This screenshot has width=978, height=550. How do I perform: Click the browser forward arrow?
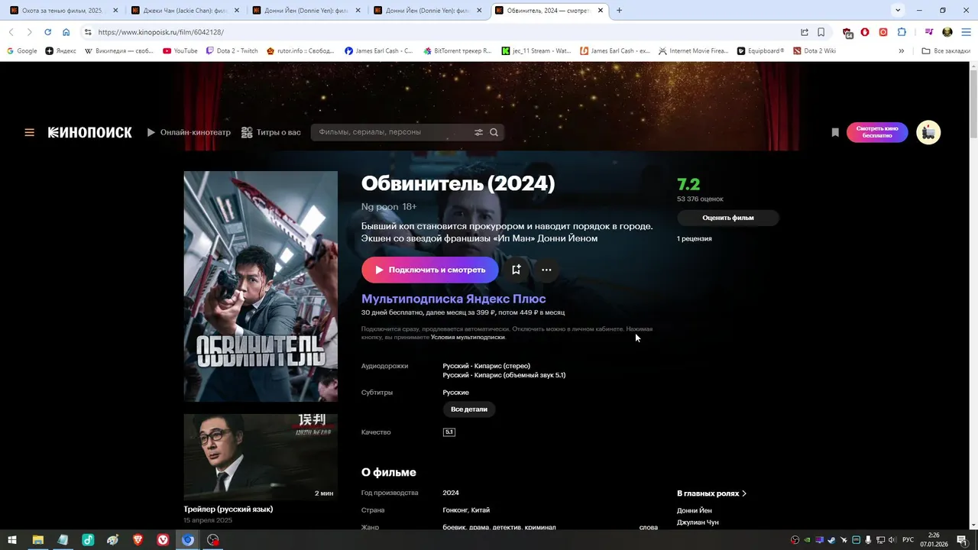click(x=29, y=32)
